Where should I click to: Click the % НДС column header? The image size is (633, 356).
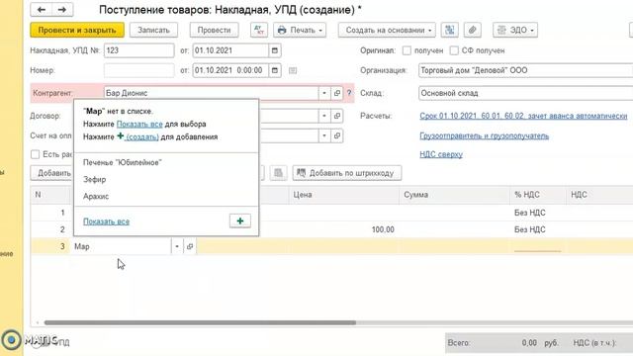click(x=538, y=195)
